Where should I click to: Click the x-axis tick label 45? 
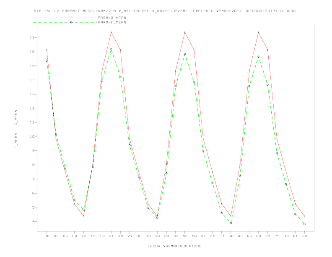(185, 236)
